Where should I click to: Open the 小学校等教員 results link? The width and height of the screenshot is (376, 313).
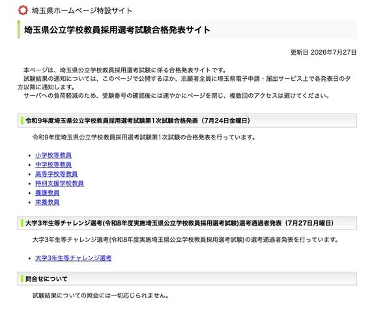click(x=53, y=155)
